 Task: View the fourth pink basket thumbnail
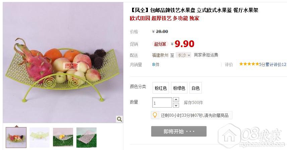click(87, 138)
